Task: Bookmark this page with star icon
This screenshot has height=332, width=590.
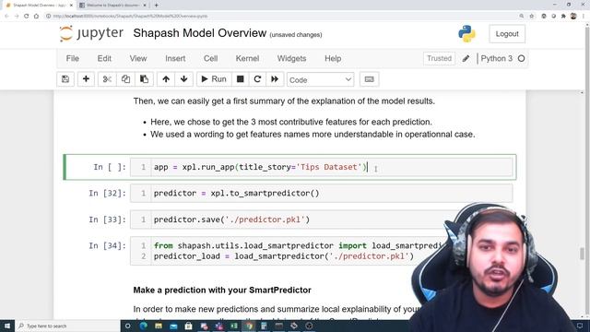Action: (x=531, y=16)
